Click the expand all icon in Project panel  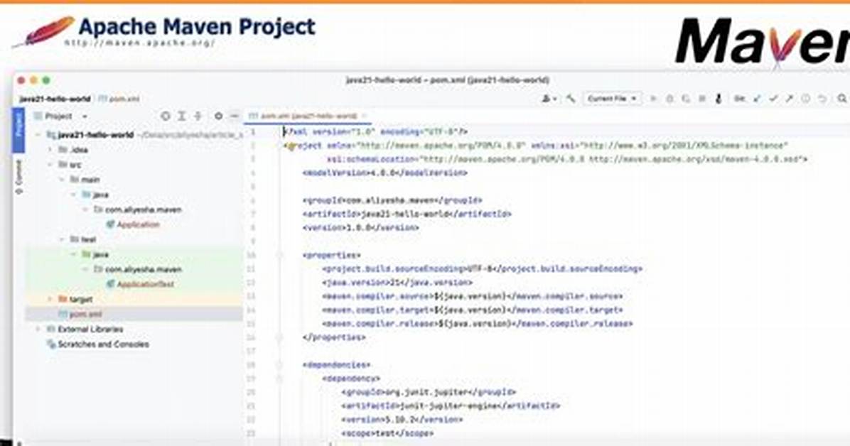(x=182, y=116)
